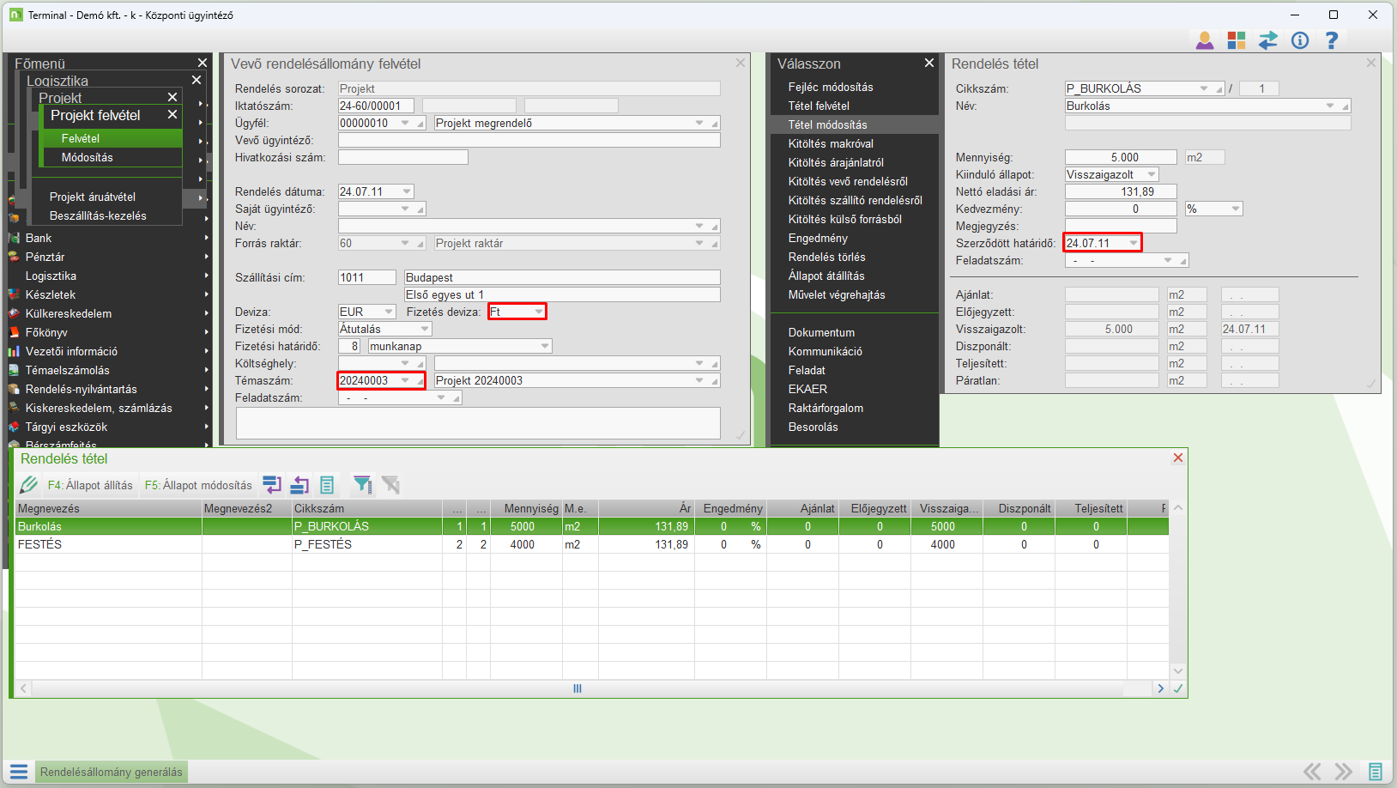Image resolution: width=1397 pixels, height=788 pixels.
Task: Click the green pencil edit icon
Action: (28, 485)
